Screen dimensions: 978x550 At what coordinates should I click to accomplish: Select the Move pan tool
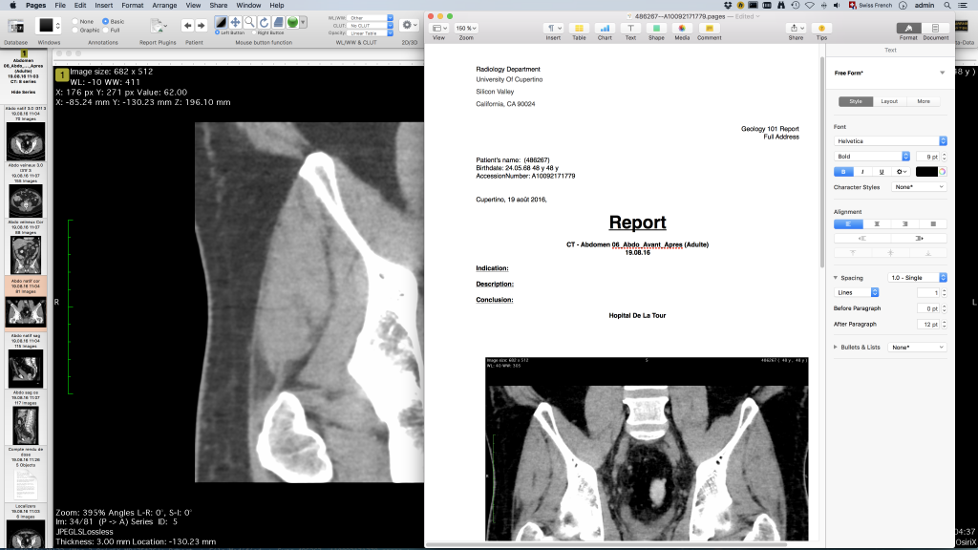(x=235, y=23)
